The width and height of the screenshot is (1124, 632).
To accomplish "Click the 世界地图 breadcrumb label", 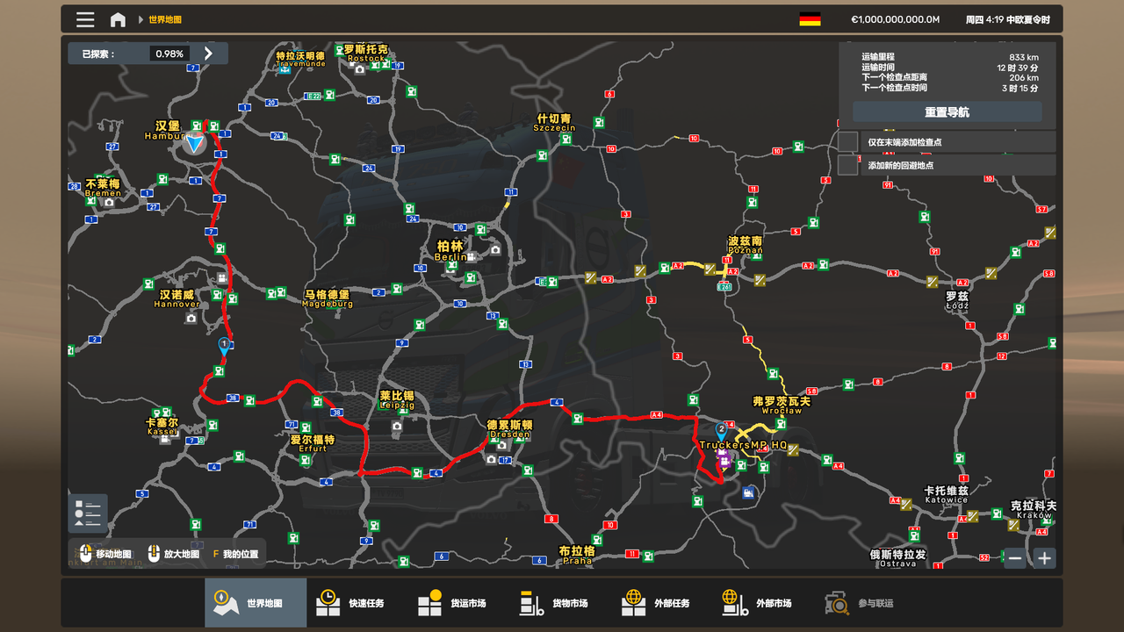I will (x=165, y=19).
